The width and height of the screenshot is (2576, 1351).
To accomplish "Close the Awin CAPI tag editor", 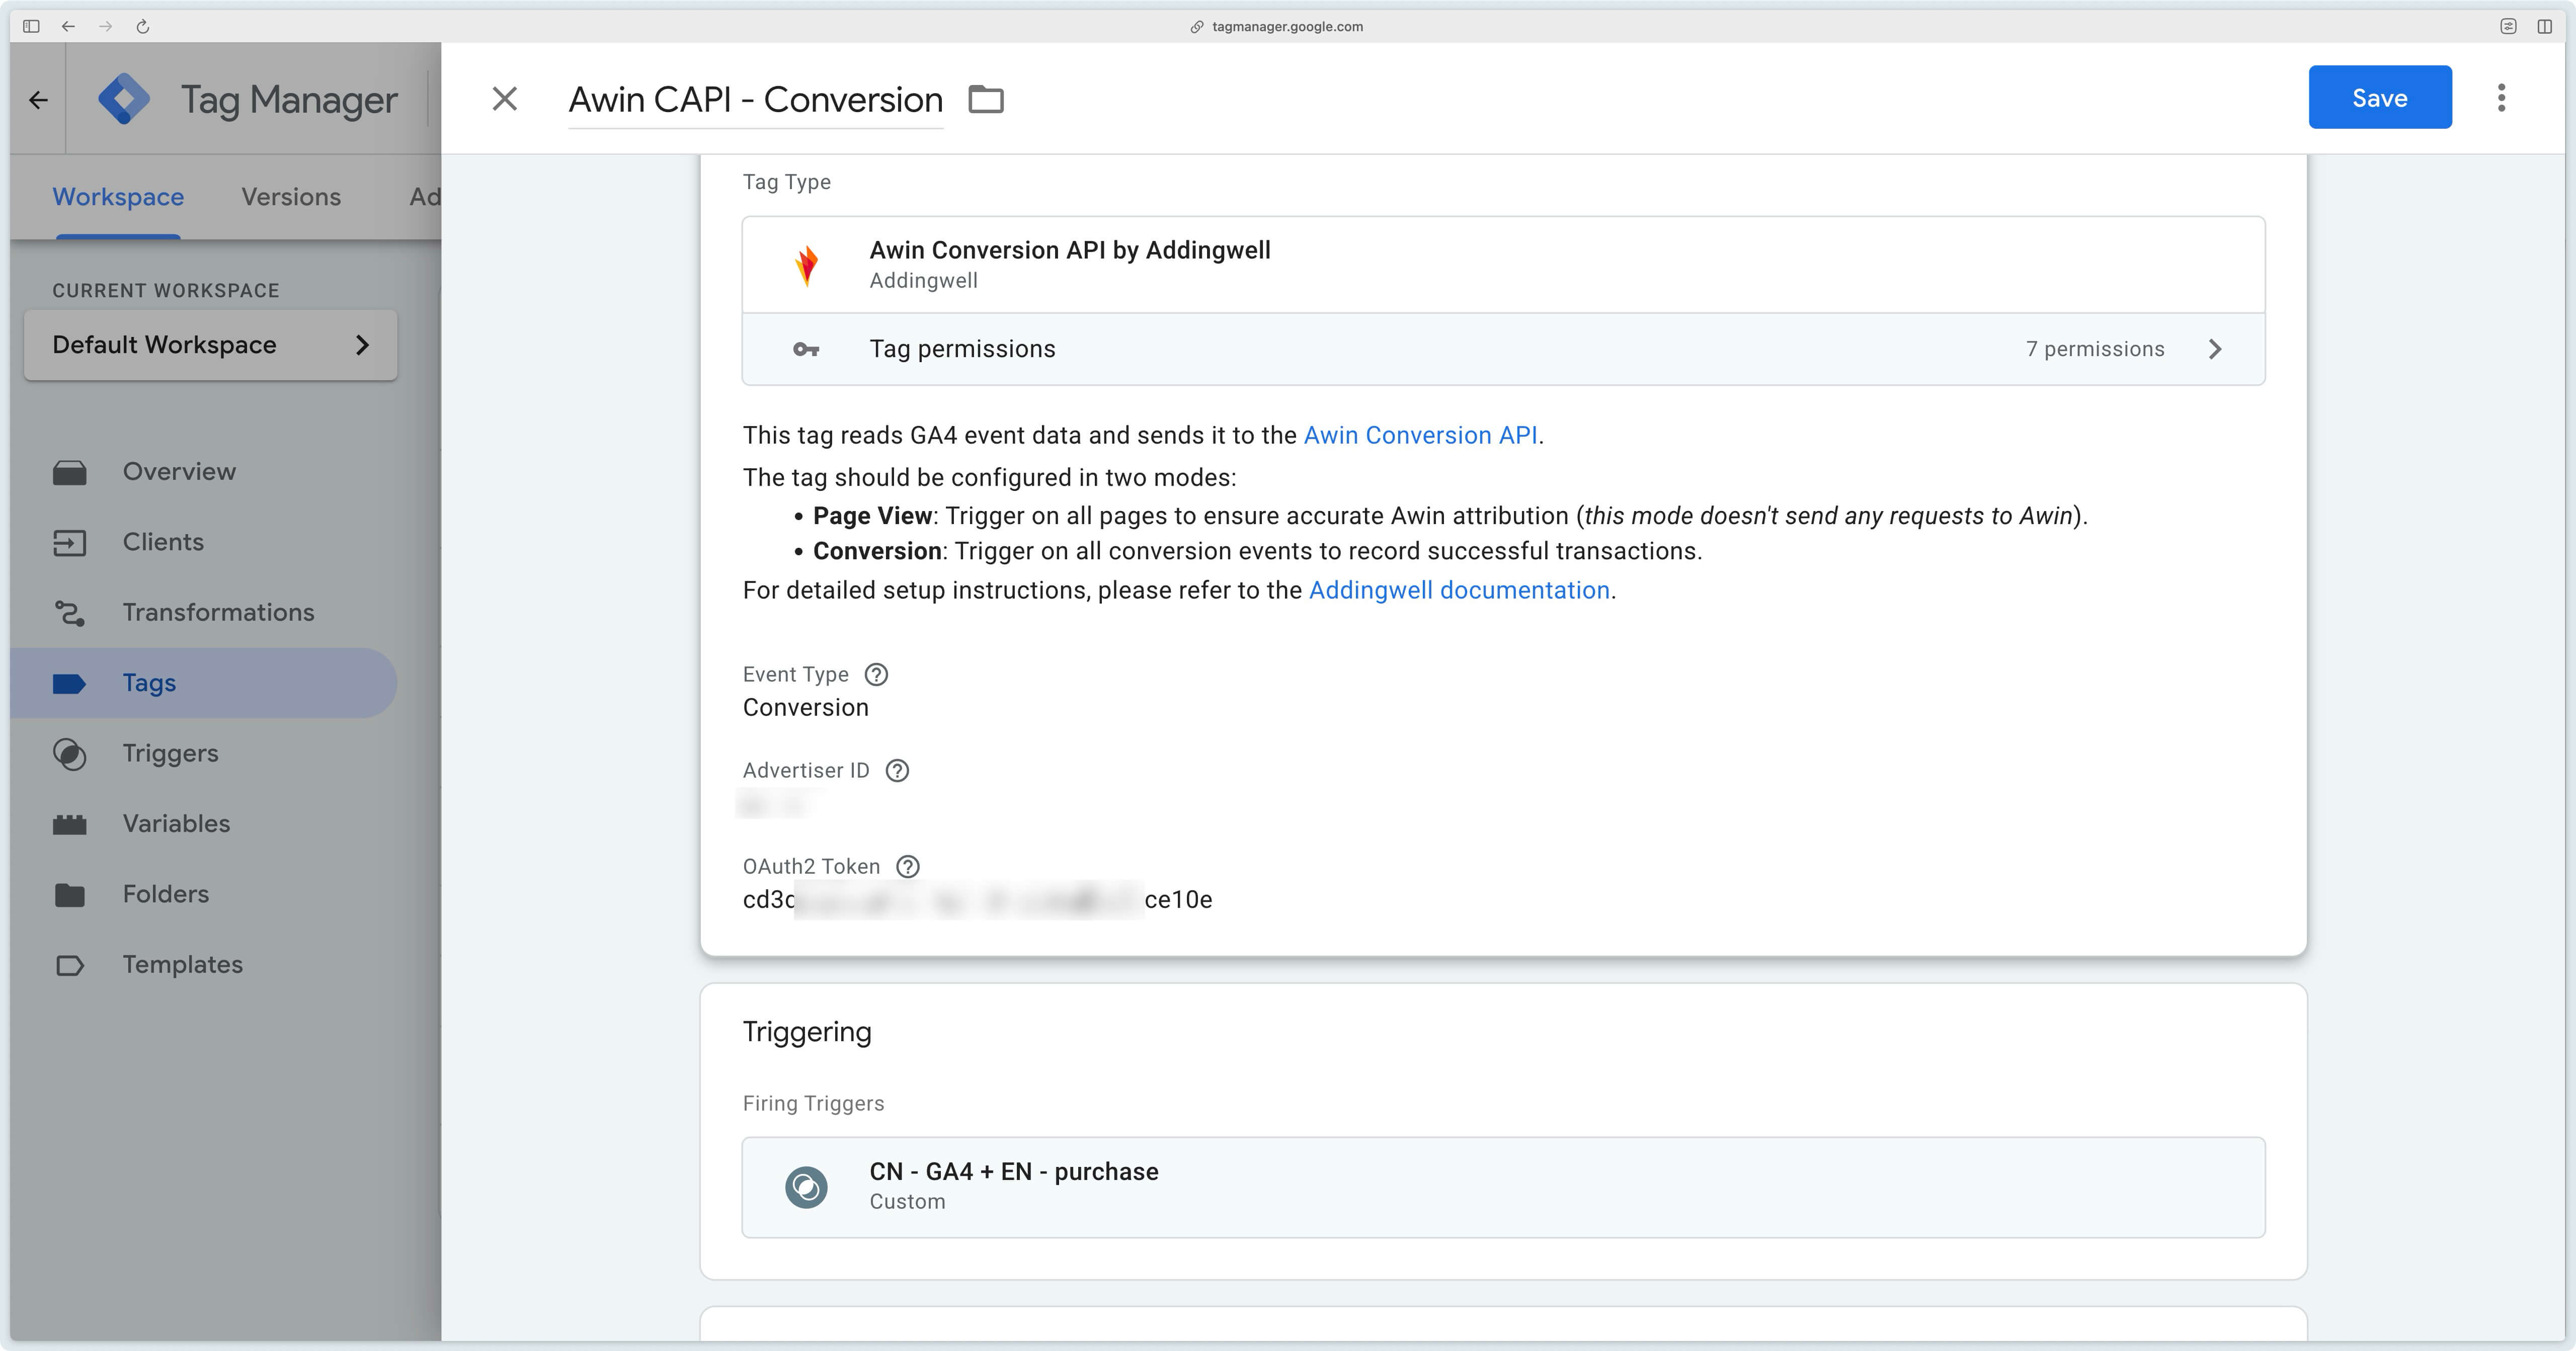I will pos(505,98).
